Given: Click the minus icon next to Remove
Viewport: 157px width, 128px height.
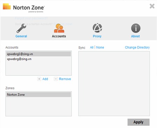Looking at the screenshot, I should (x=56, y=79).
